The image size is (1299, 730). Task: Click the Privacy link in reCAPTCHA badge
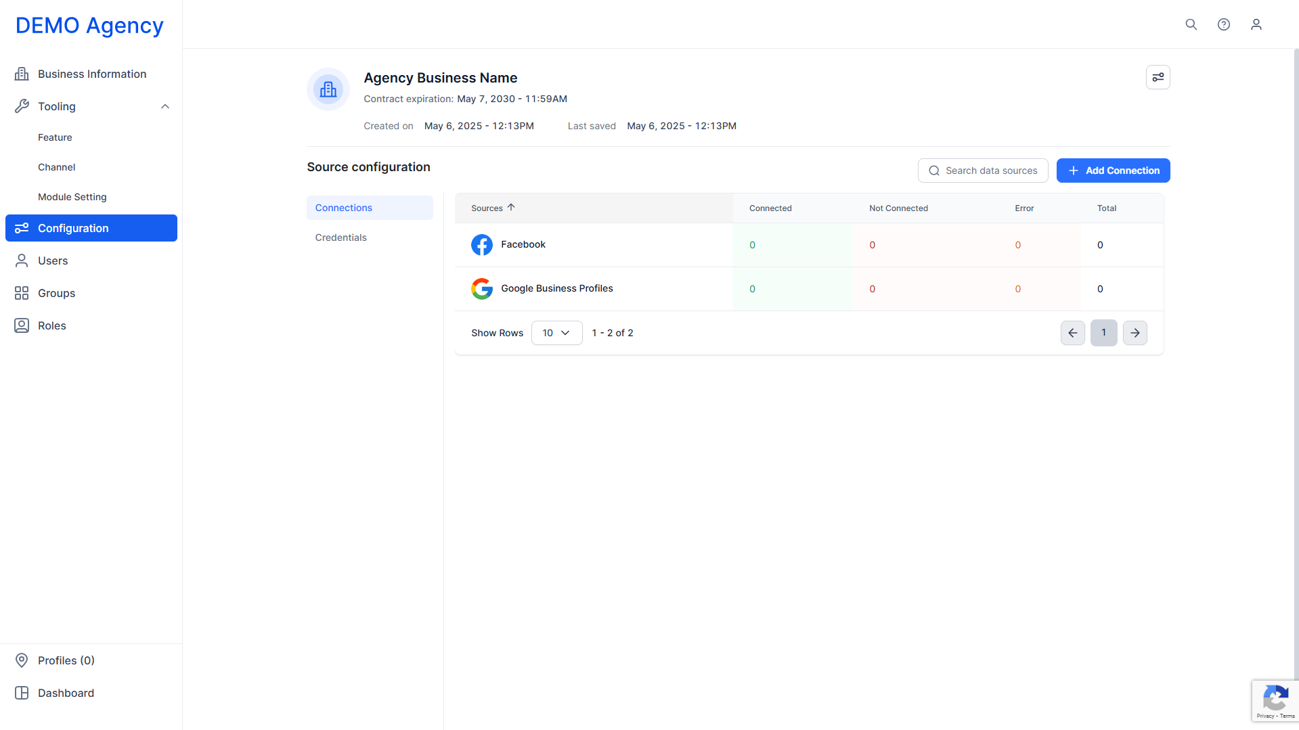(1265, 716)
